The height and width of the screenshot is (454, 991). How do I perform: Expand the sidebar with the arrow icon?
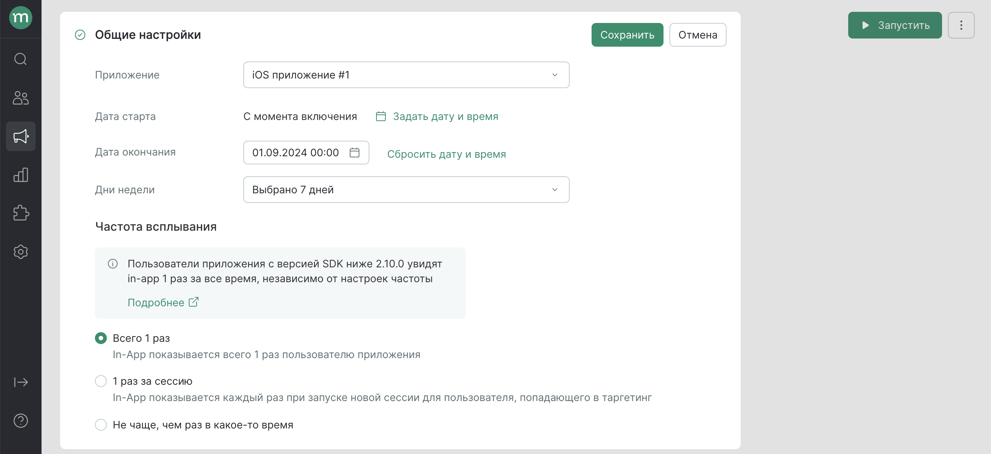point(21,382)
